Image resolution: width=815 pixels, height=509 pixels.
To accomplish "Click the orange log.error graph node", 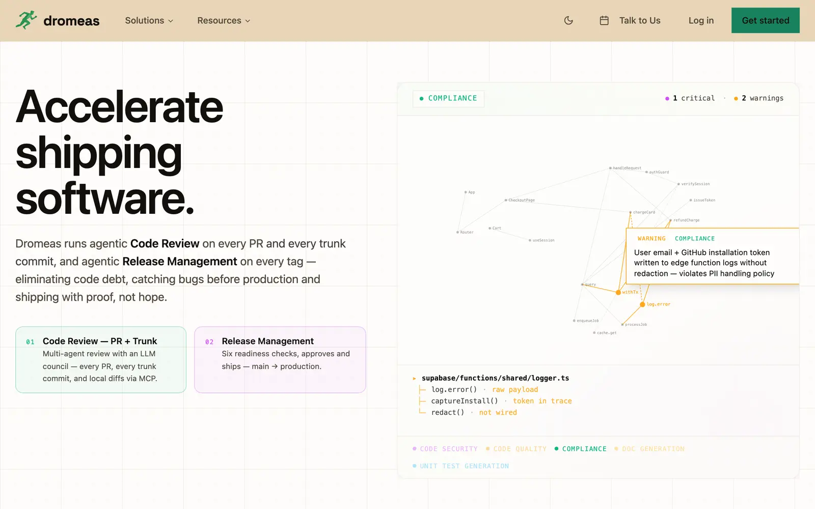I will point(642,304).
